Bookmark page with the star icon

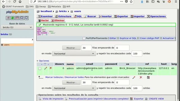[x=131, y=2]
